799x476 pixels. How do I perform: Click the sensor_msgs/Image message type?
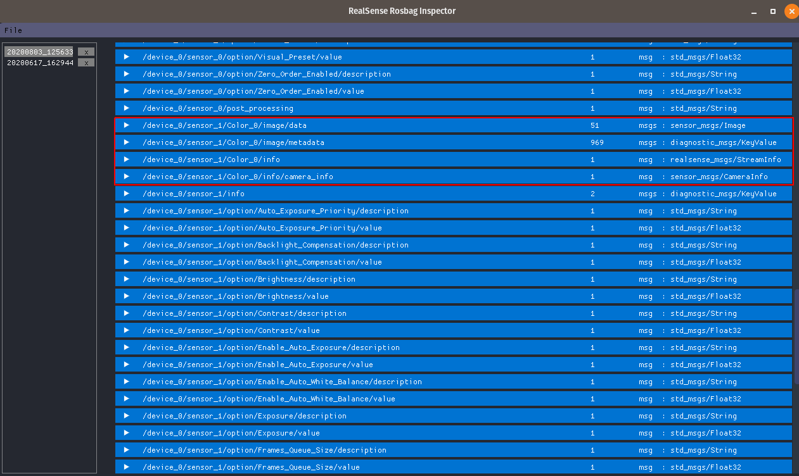tap(708, 125)
